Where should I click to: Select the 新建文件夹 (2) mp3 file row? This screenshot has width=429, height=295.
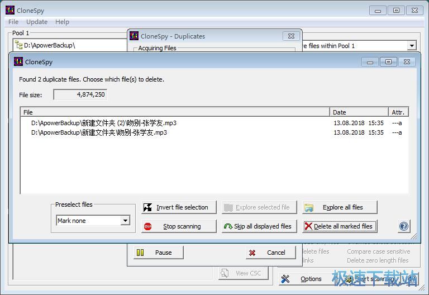click(214, 123)
